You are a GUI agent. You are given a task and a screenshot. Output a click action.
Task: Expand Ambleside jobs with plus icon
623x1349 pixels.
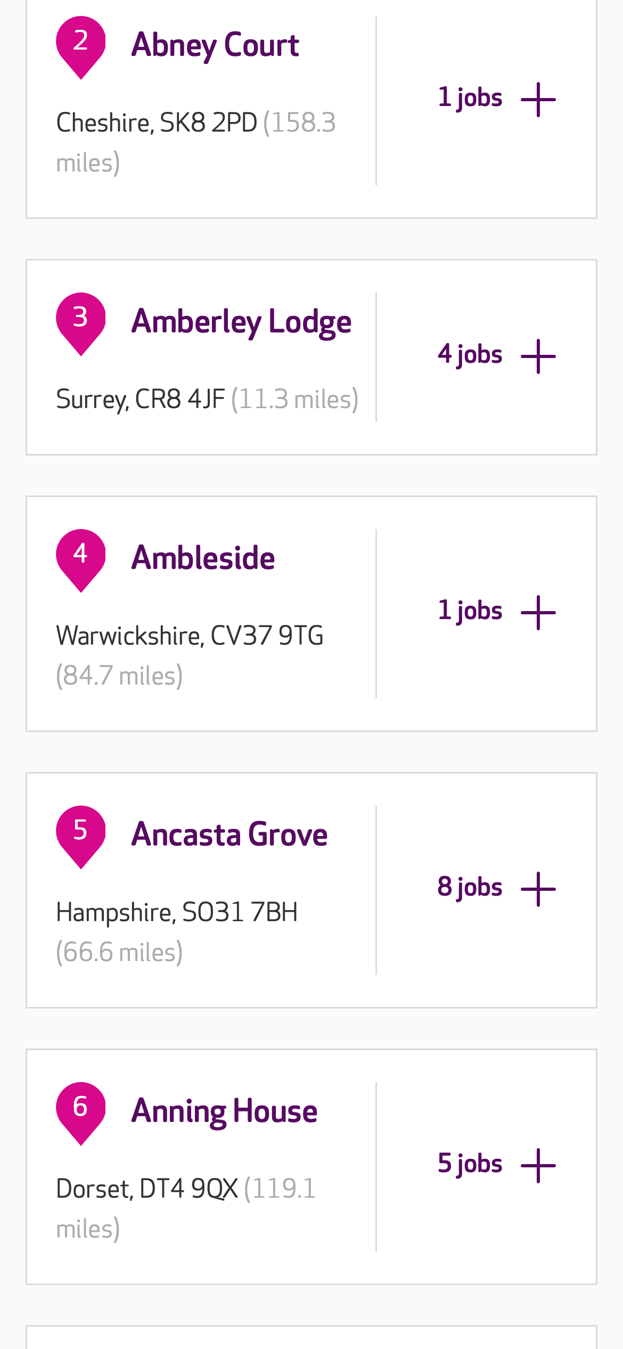[538, 613]
